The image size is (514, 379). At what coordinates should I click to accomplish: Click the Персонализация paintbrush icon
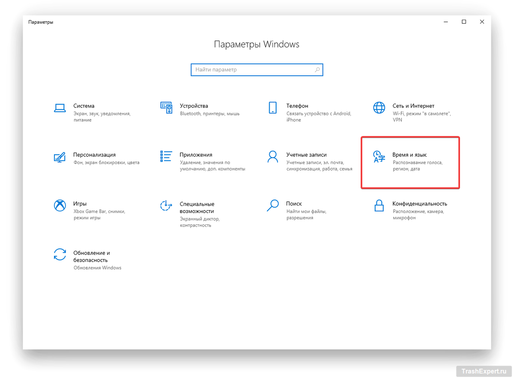[60, 157]
